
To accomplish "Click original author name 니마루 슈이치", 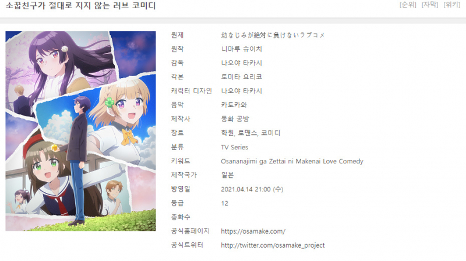I will pos(241,49).
